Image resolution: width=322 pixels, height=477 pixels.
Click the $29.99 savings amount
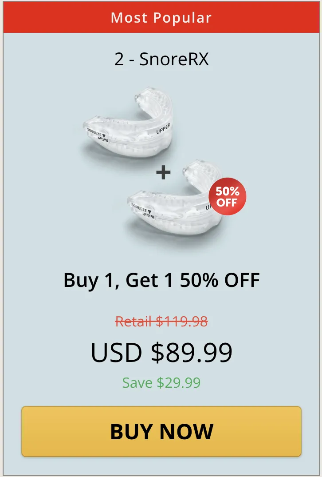pos(179,382)
